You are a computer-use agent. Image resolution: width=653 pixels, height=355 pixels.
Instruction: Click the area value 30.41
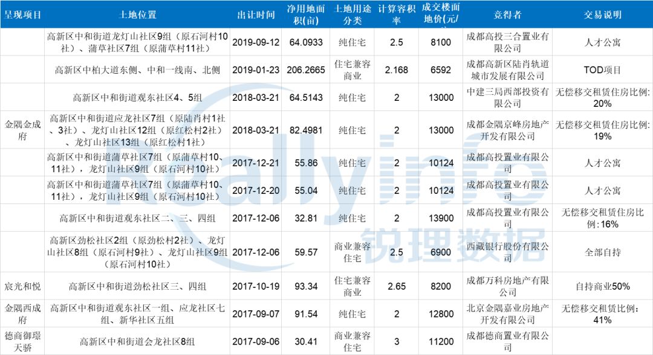coord(306,342)
